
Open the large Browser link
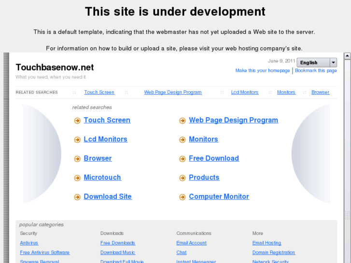(98, 158)
